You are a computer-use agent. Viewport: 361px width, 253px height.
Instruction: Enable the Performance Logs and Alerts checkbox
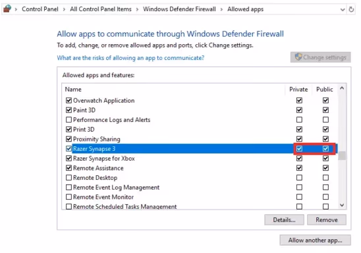pos(69,120)
